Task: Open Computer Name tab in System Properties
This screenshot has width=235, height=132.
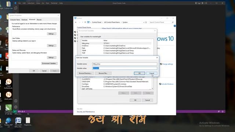Action: point(15,20)
